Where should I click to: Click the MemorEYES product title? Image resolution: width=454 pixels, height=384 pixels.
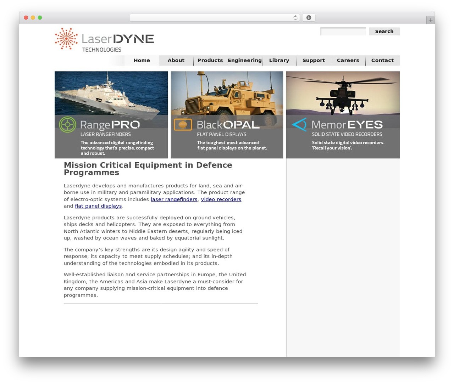tap(347, 125)
